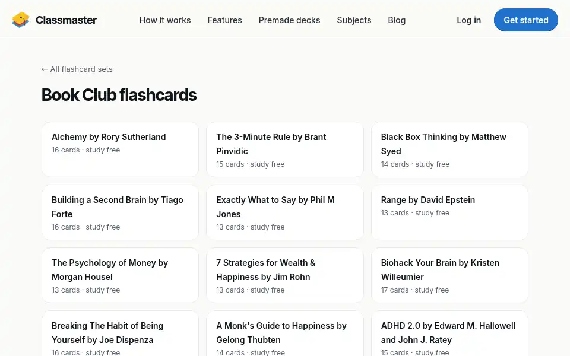Open A Monk's Guide to Happiness deck
This screenshot has height=356, width=570.
click(285, 333)
